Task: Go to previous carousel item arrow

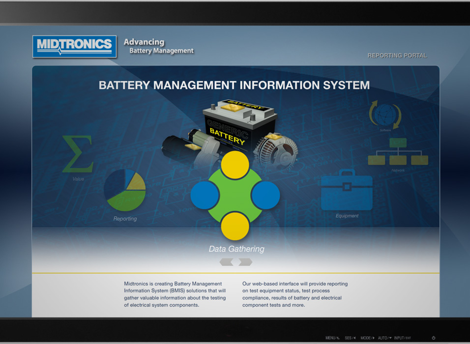Action: [x=227, y=262]
